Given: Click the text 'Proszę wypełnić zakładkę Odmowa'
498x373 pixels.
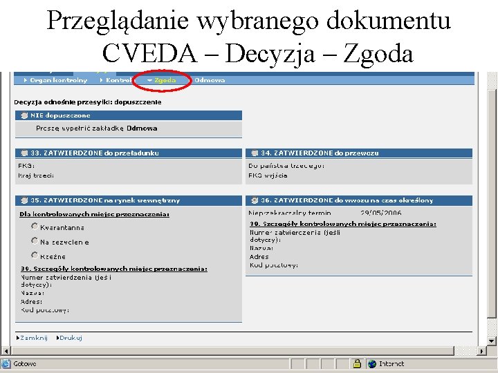Looking at the screenshot, I should click(x=97, y=128).
